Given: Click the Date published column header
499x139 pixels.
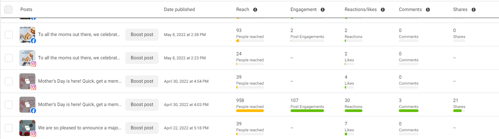Looking at the screenshot, I should pos(179,10).
